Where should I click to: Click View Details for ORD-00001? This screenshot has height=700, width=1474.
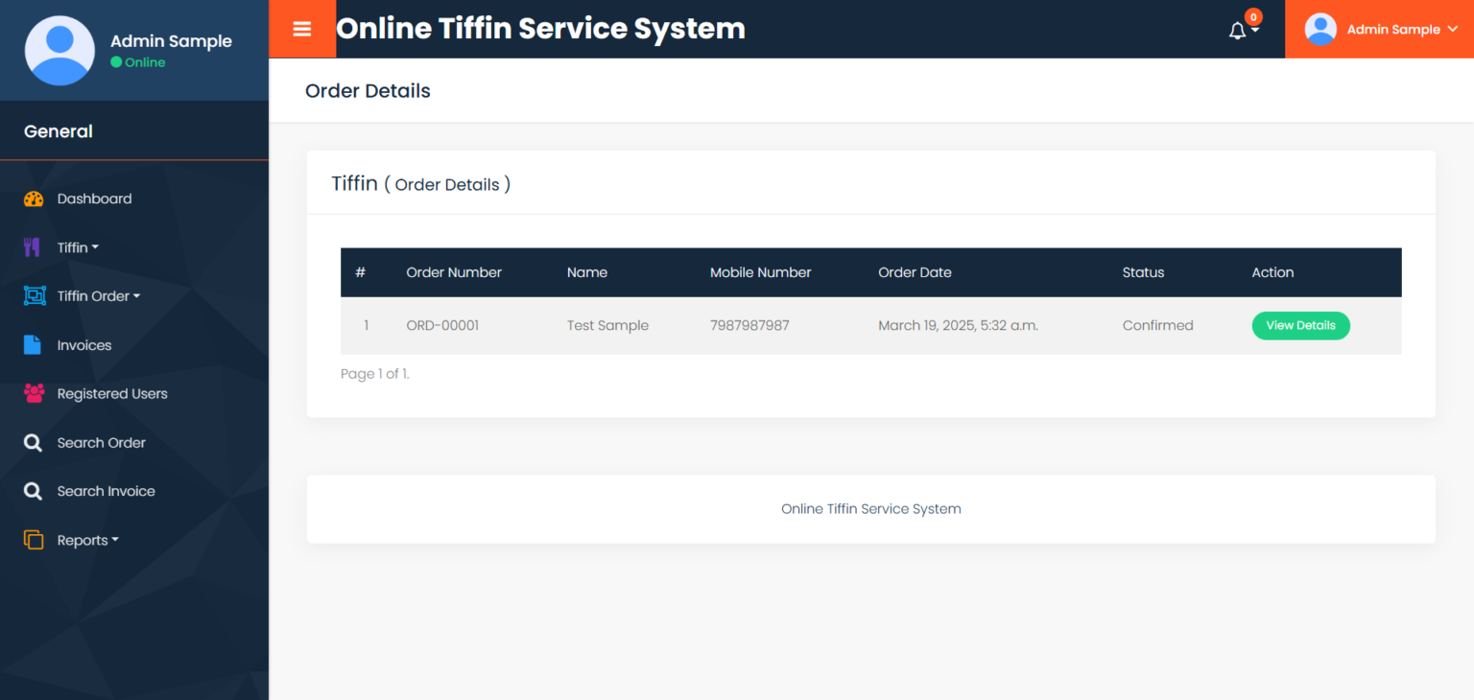[x=1300, y=325]
